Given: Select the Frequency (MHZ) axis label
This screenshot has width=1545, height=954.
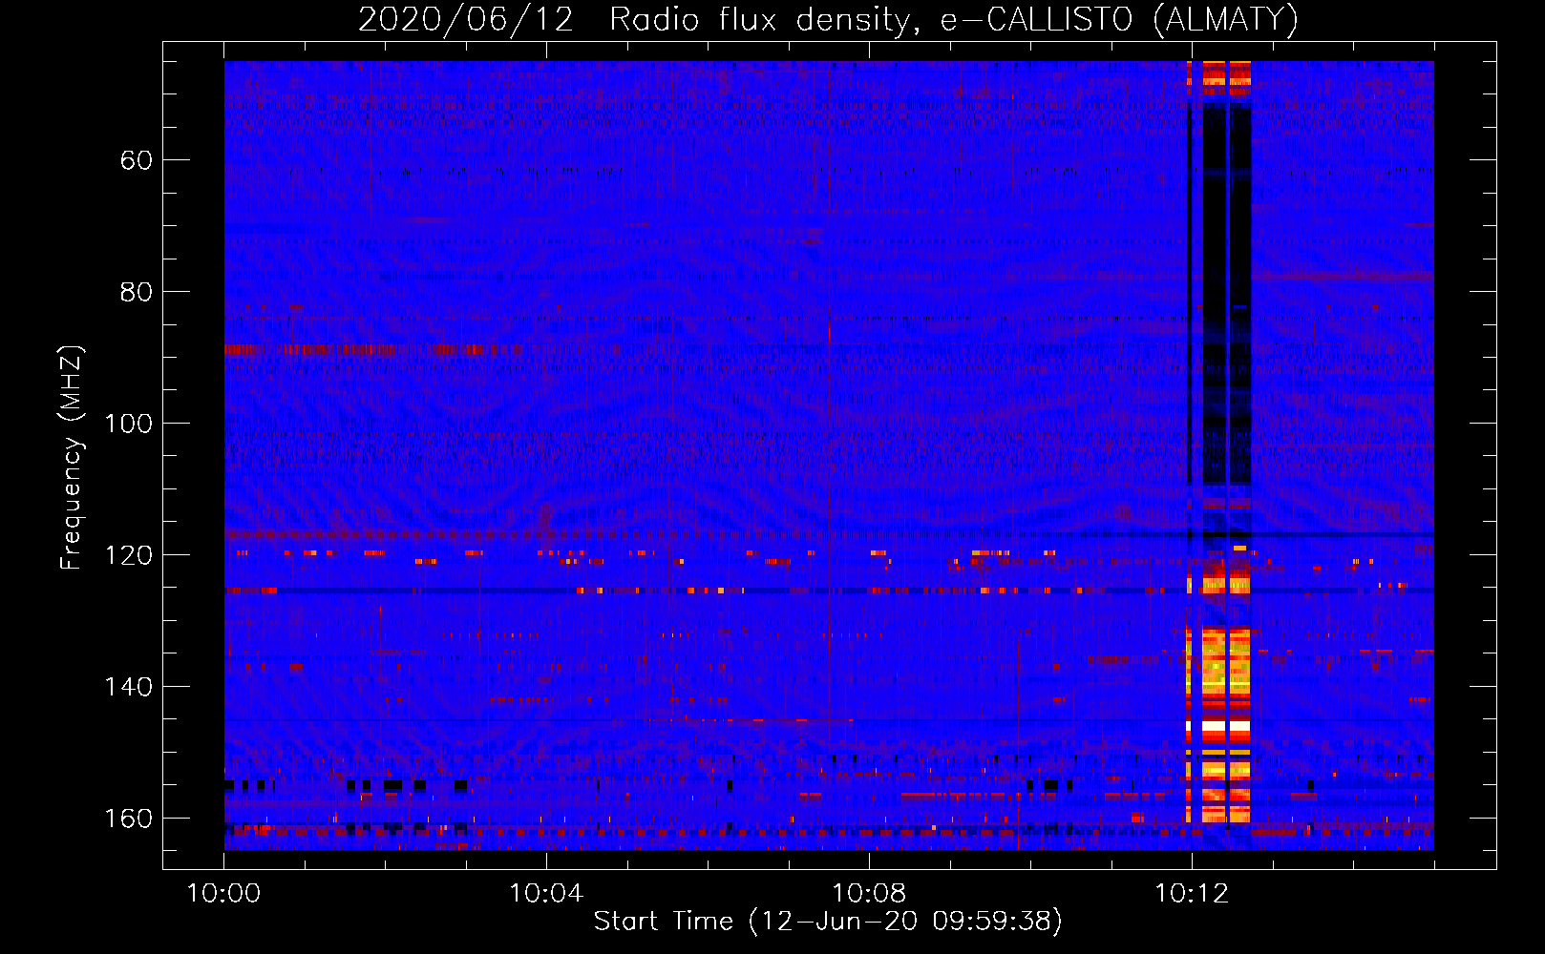Looking at the screenshot, I should pyautogui.click(x=72, y=457).
